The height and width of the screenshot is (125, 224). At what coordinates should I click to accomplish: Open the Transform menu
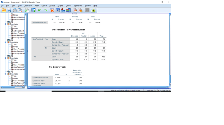click(x=28, y=6)
